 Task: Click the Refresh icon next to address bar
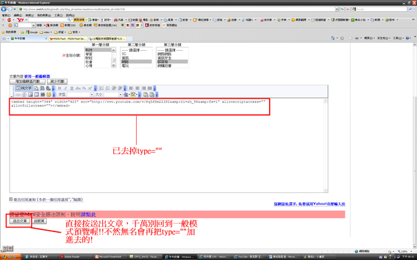pos(342,9)
